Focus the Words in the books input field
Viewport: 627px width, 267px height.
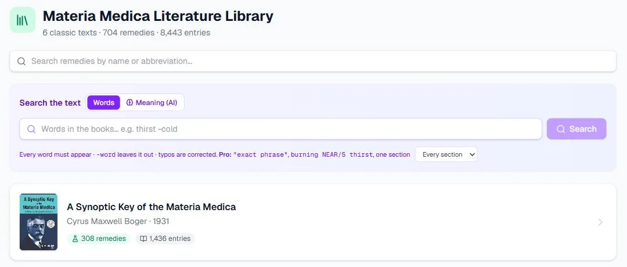pos(281,129)
